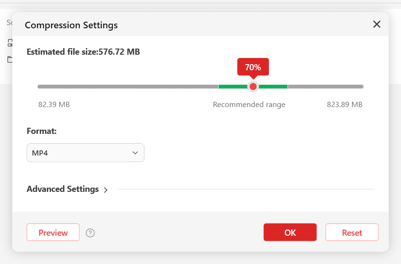Screen dimensions: 401x264
Task: Click the partially hidden folder icon behind dialog
Action: click(10, 59)
